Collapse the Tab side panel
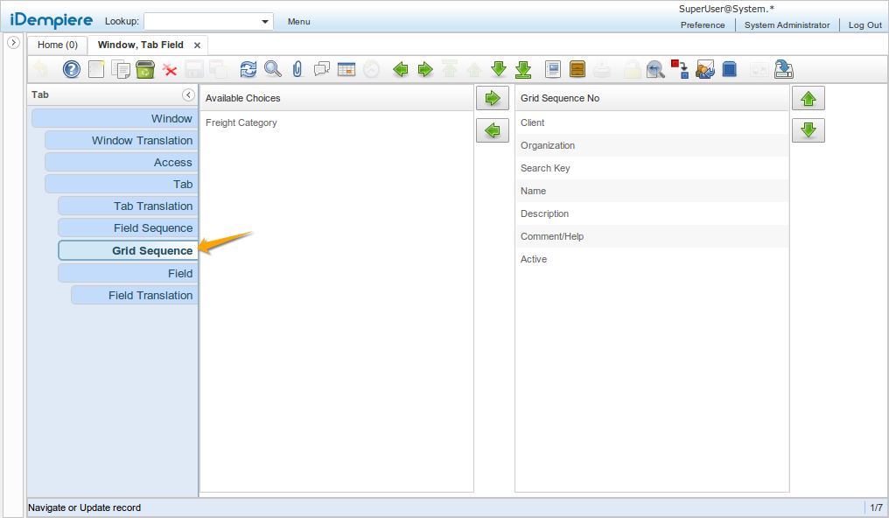 pyautogui.click(x=188, y=94)
